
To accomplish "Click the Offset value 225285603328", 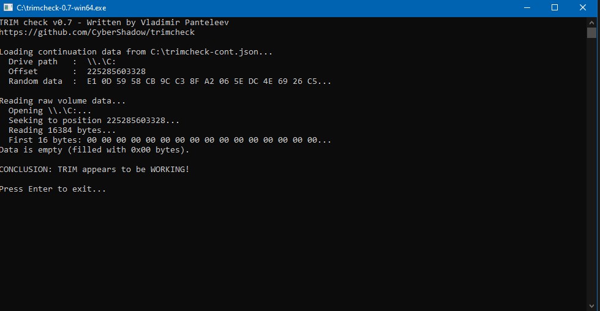I will point(116,72).
